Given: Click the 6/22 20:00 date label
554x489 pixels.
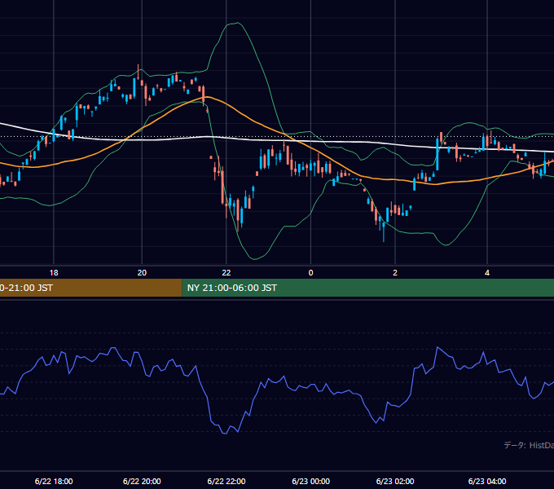Looking at the screenshot, I should click(x=142, y=481).
